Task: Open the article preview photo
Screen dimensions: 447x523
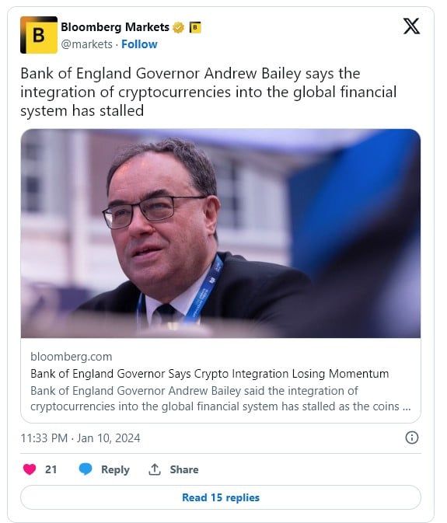Action: (x=221, y=233)
